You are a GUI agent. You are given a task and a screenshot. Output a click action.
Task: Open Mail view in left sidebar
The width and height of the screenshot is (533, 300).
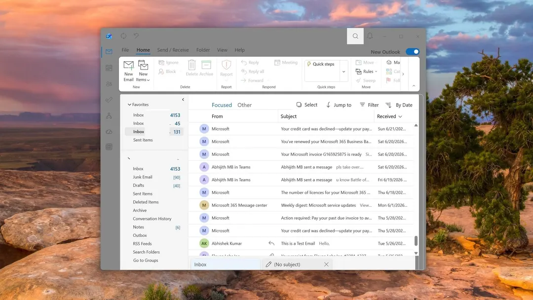pyautogui.click(x=109, y=52)
